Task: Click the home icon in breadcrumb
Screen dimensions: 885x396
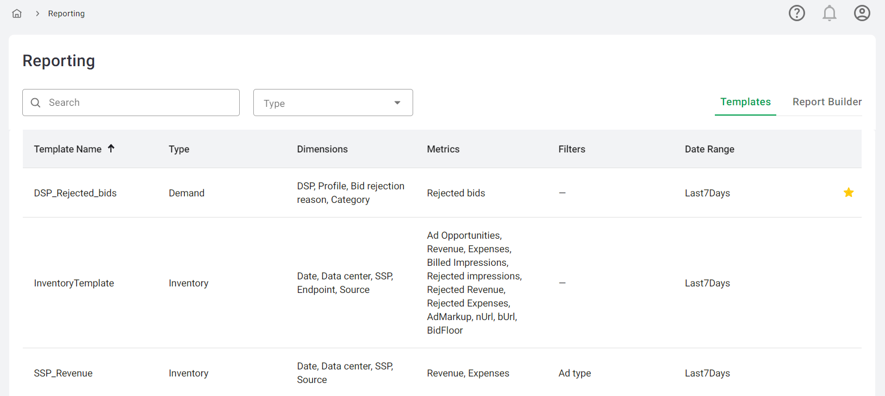Action: click(x=17, y=14)
